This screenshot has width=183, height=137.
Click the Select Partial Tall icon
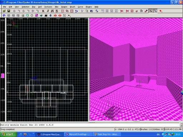pyautogui.click(x=52, y=11)
